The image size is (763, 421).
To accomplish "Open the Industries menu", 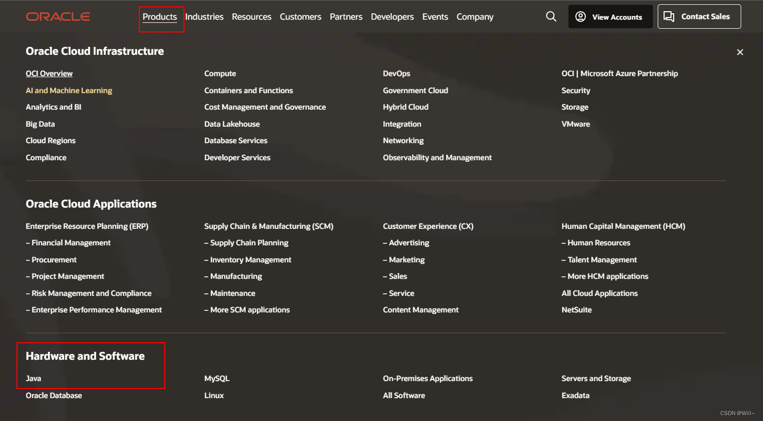I will (204, 17).
